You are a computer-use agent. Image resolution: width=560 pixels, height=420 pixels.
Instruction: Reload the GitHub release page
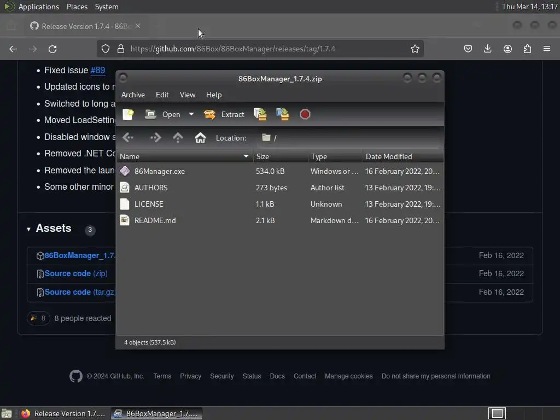tap(52, 49)
